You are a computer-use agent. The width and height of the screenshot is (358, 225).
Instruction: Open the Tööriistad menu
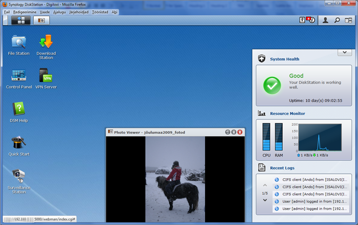click(100, 12)
